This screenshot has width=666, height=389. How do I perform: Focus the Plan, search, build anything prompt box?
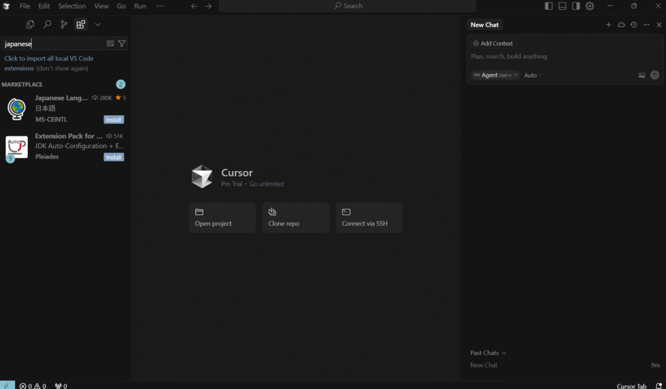coord(565,57)
